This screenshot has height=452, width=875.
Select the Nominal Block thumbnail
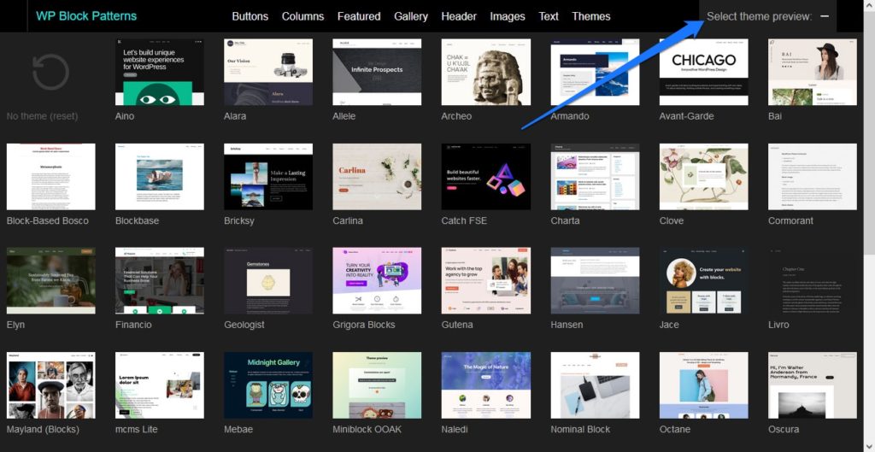595,385
